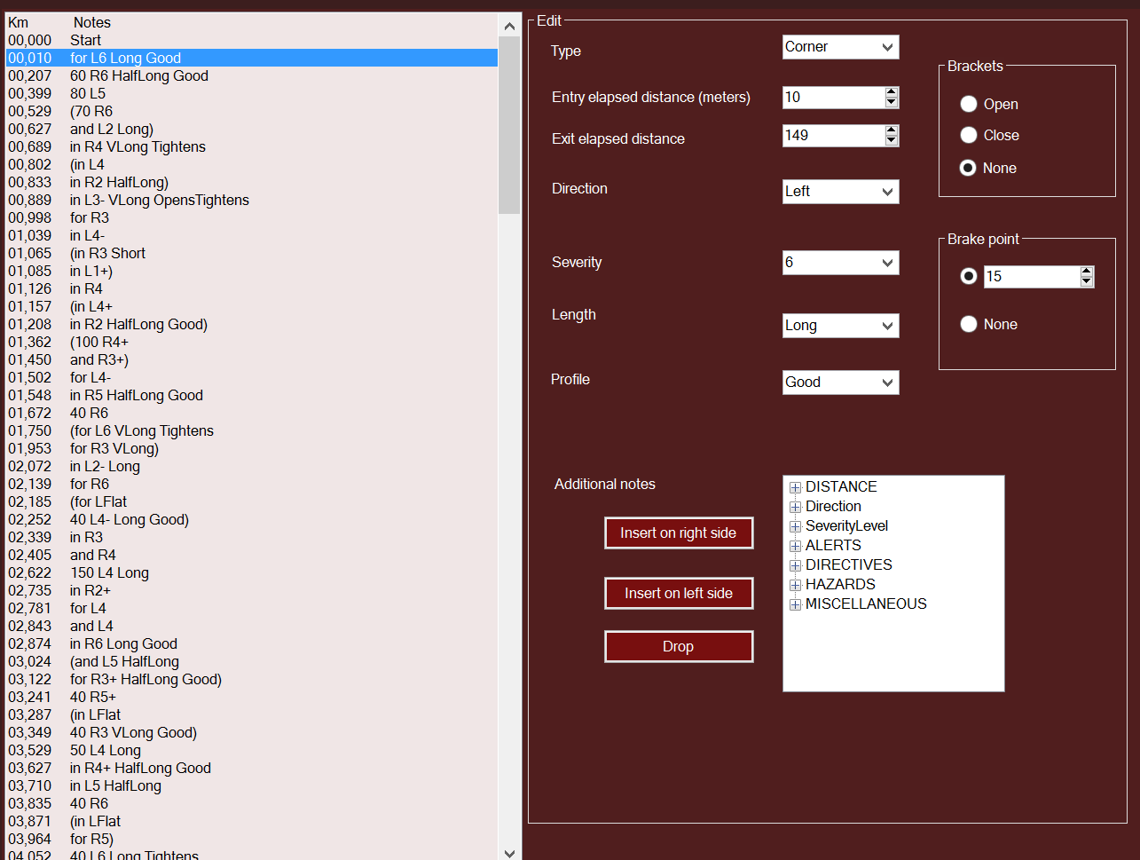Increase entry elapsed distance with up arrow
The height and width of the screenshot is (860, 1140).
tap(892, 92)
